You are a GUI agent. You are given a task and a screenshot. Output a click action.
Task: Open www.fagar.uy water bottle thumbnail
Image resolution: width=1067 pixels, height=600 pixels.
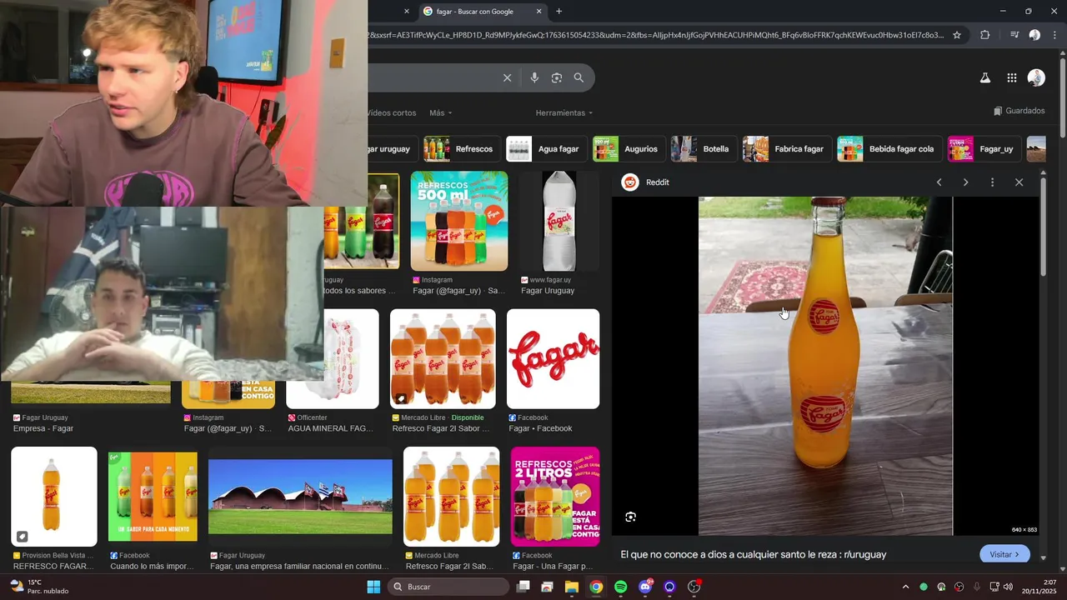point(559,221)
